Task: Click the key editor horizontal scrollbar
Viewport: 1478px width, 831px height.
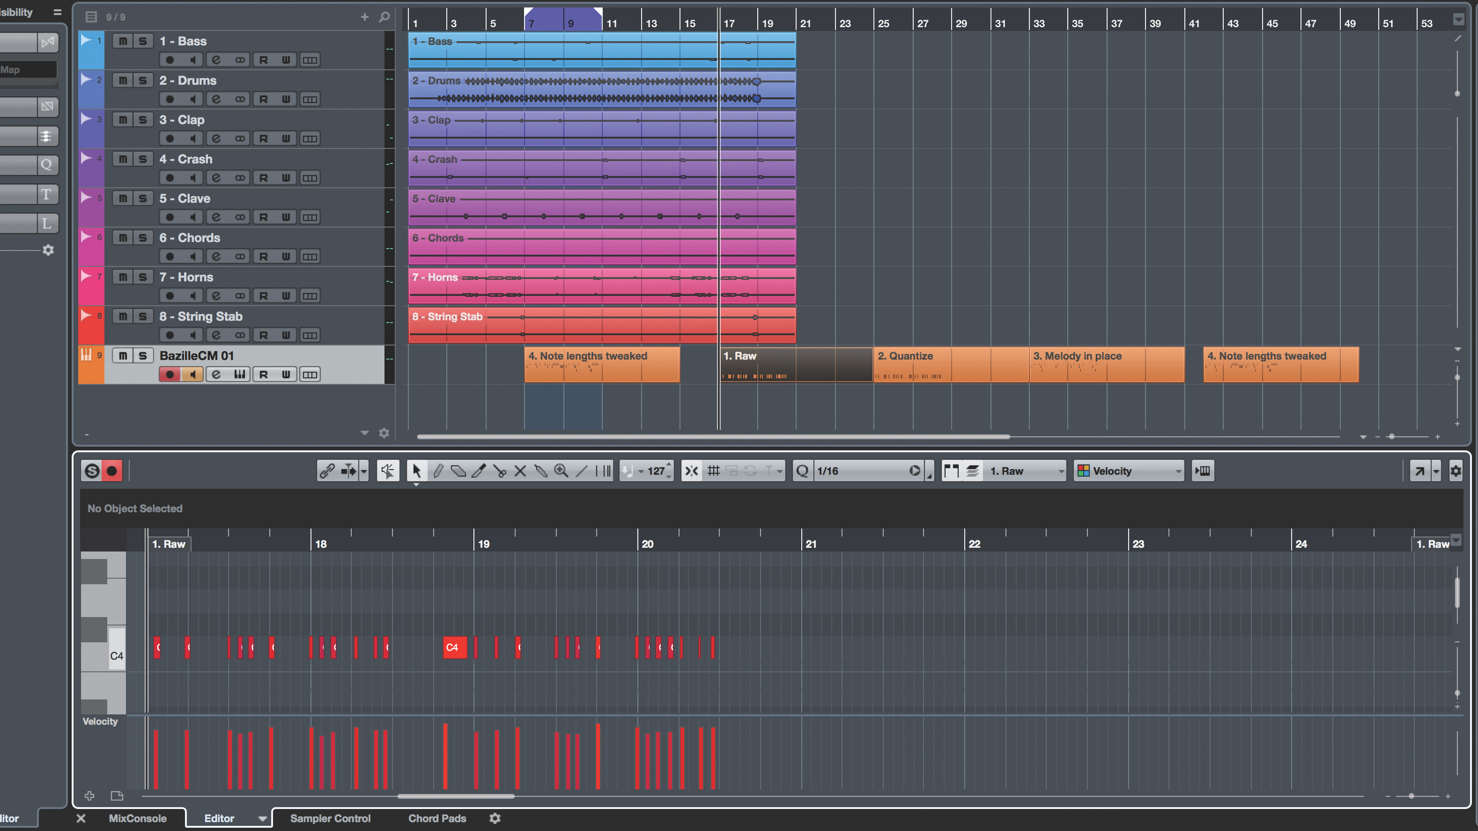Action: [456, 796]
